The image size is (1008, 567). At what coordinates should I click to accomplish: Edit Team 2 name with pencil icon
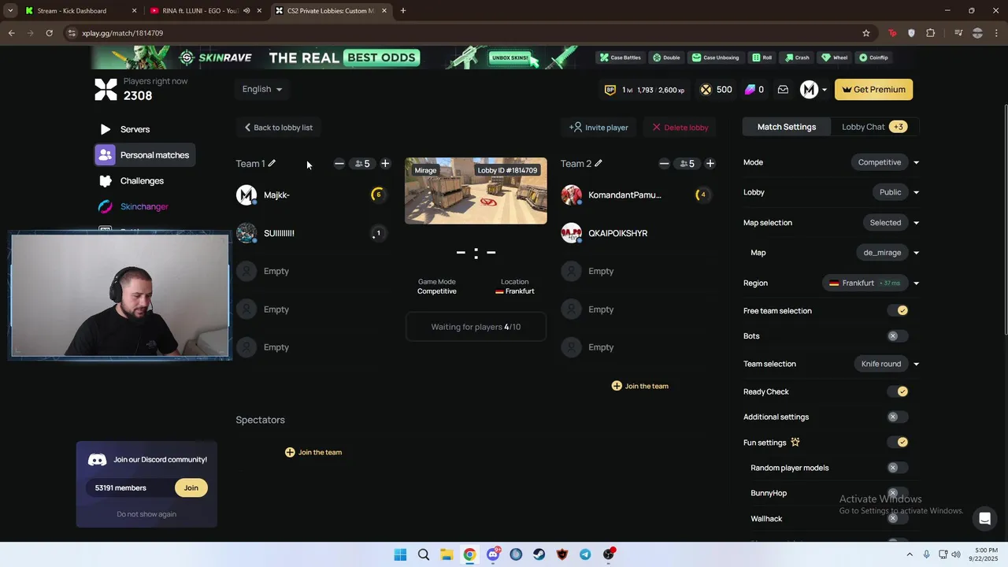coord(598,163)
